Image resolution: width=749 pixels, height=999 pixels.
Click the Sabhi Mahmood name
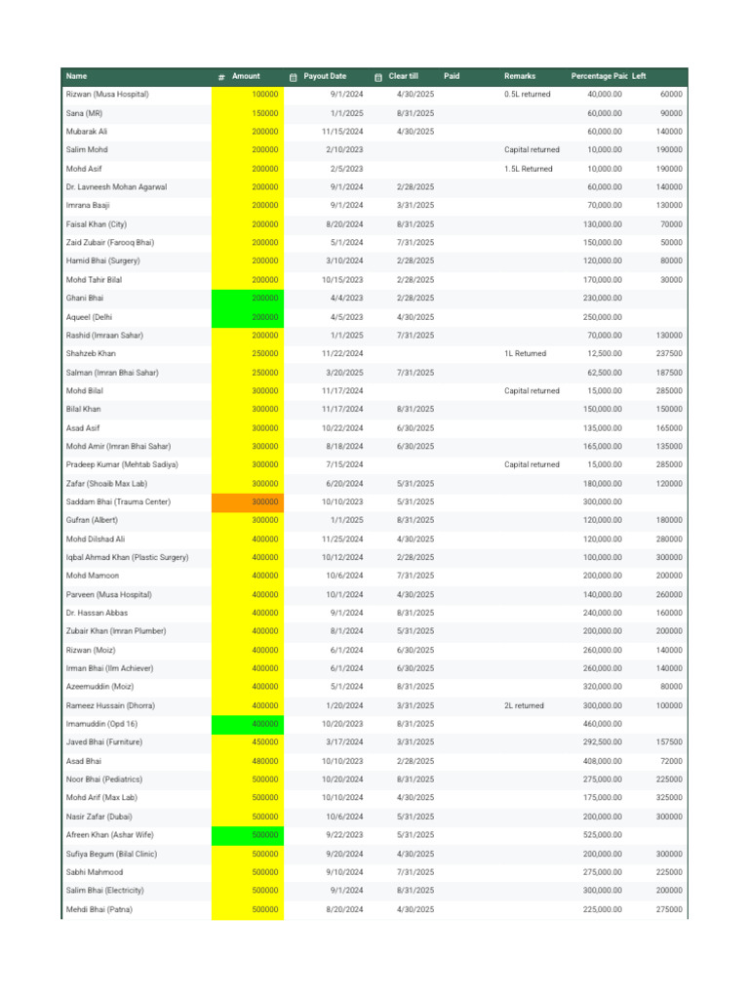[95, 872]
